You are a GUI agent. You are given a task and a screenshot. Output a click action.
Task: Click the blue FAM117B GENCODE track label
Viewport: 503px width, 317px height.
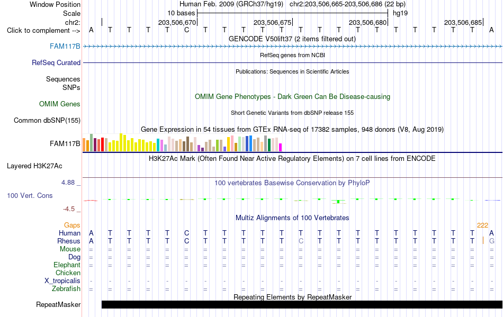coord(65,47)
